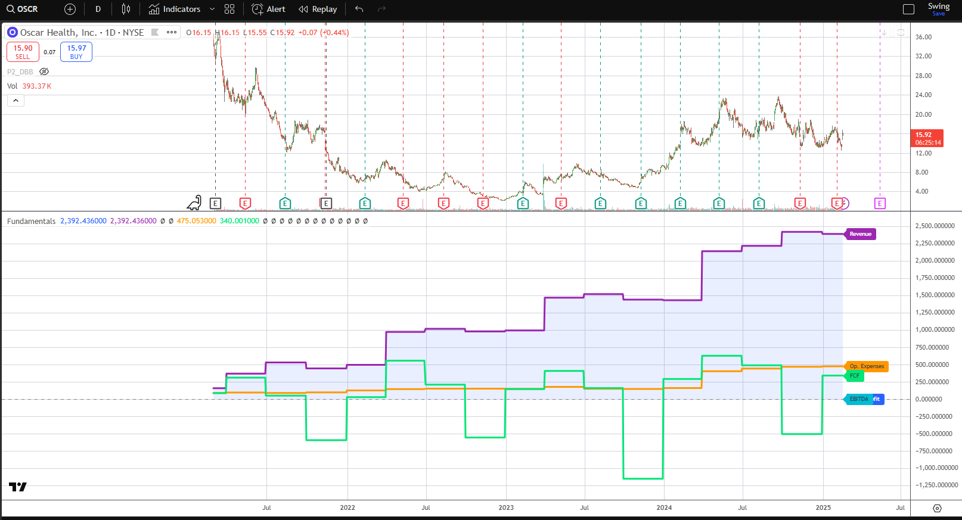Click the purple circle event marker near 2025
This screenshot has height=520, width=962.
click(x=845, y=204)
